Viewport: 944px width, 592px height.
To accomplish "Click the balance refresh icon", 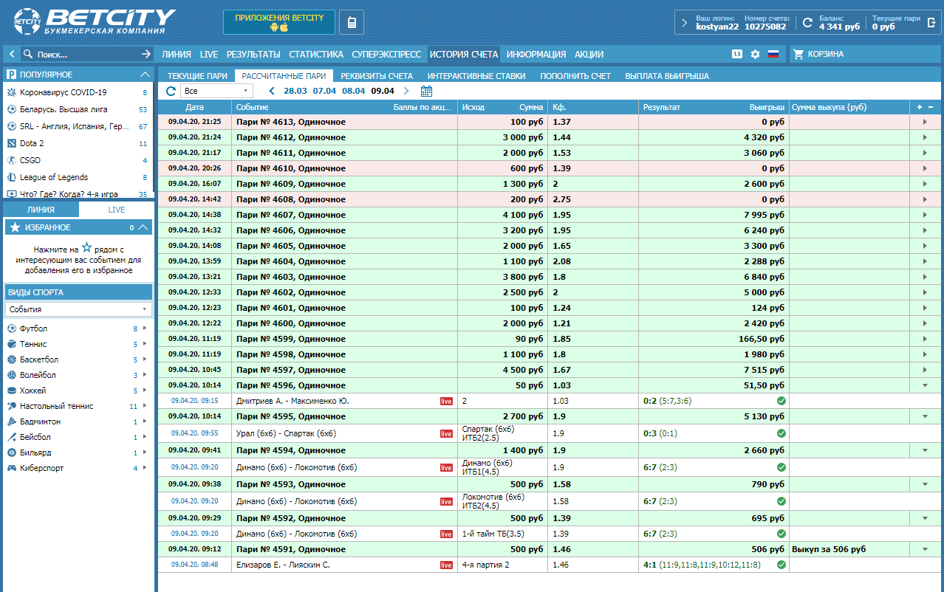I will (807, 22).
